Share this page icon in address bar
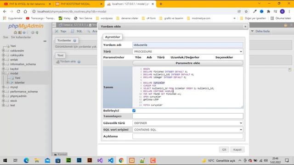Screen dimensions: 294x165 pos(239,11)
